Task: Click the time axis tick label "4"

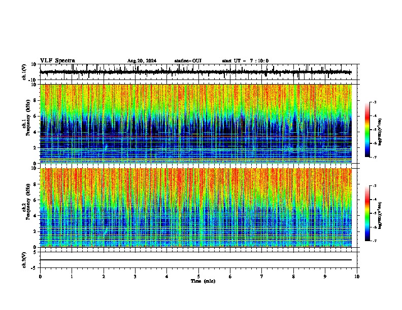Action: tap(167, 277)
